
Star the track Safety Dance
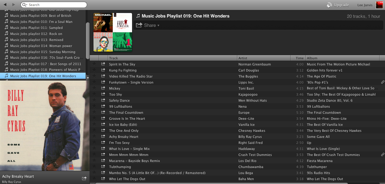click(94, 100)
